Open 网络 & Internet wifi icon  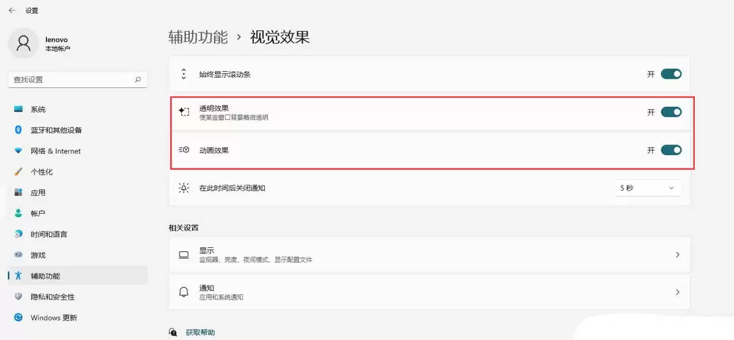18,151
